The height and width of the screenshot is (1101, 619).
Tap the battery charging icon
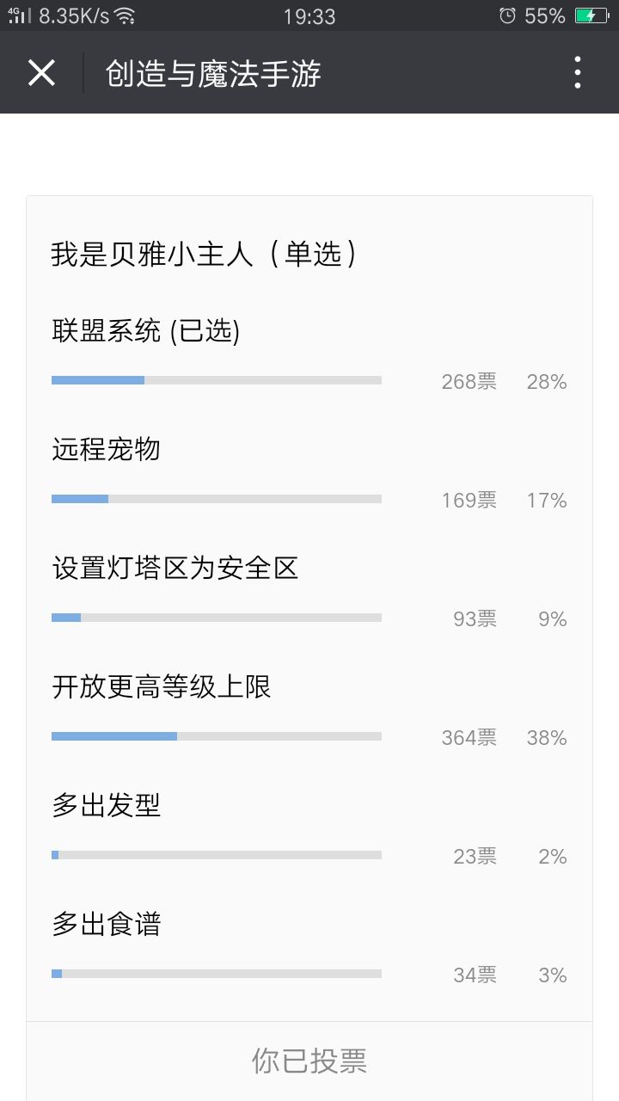[591, 15]
